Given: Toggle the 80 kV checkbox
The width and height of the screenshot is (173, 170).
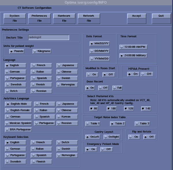Looking at the screenshot, I should tap(94, 108).
